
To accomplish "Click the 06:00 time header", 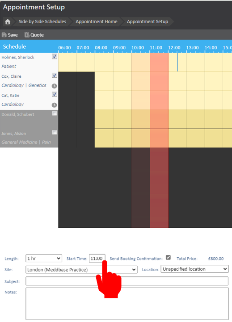I will pyautogui.click(x=64, y=48).
